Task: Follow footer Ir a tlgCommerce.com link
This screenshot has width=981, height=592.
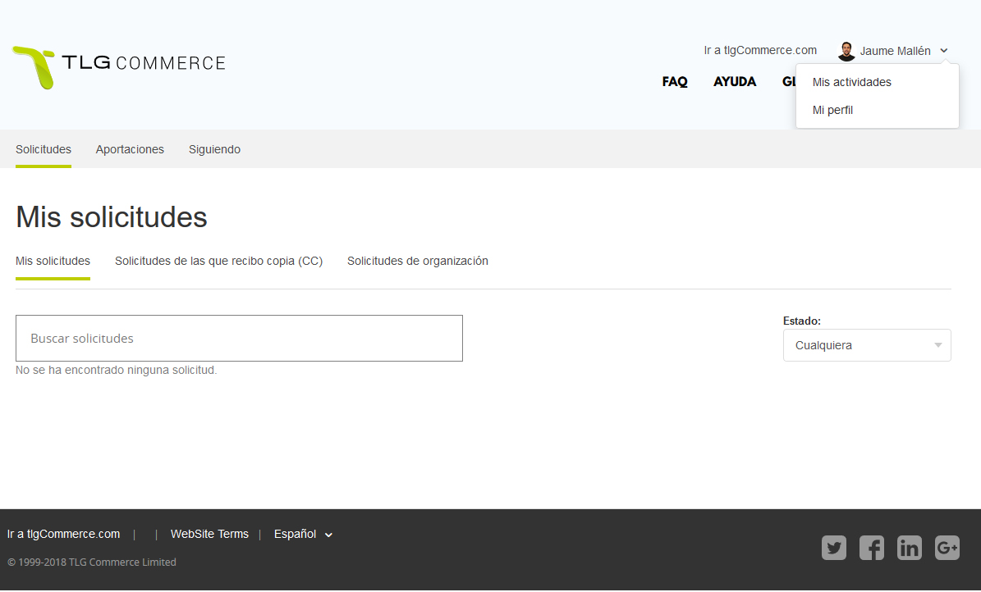Action: 63,534
